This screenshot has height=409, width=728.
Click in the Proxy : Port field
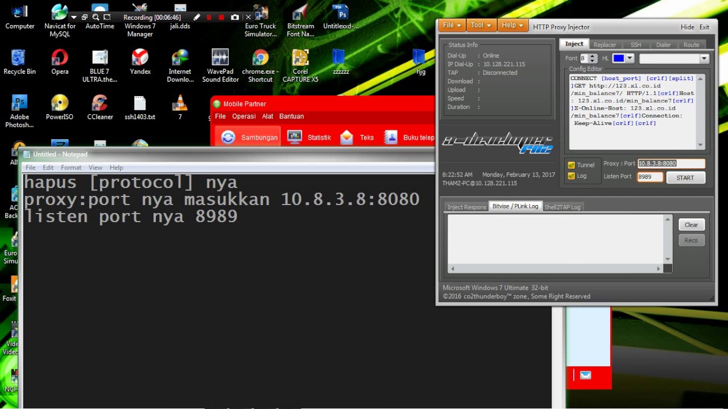(671, 164)
